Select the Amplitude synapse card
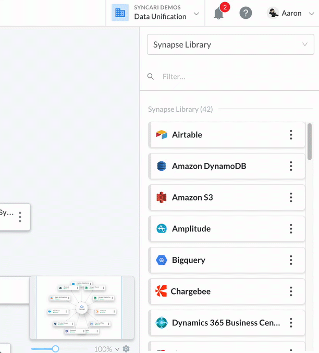The image size is (319, 353). click(227, 229)
